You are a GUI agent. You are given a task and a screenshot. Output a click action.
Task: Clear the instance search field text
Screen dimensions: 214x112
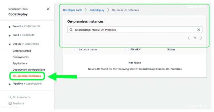198,30
